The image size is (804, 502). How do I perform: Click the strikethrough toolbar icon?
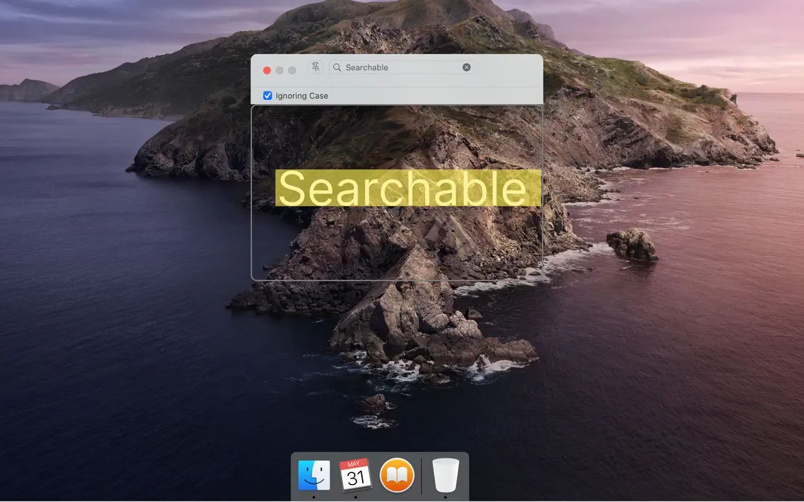point(316,67)
